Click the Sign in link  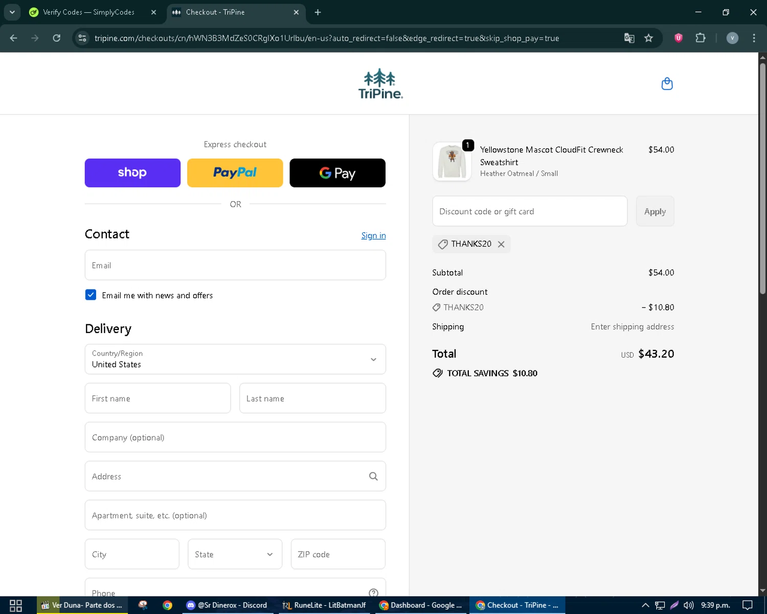[373, 235]
